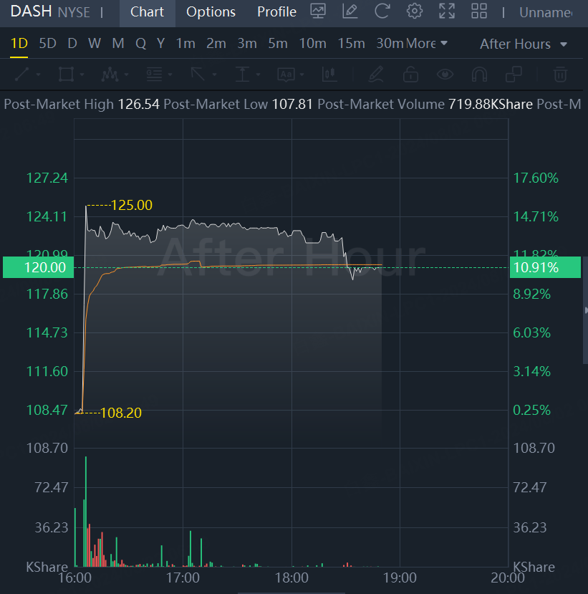Toggle the lock drawings icon
Screen dimensions: 588x594
coord(410,75)
